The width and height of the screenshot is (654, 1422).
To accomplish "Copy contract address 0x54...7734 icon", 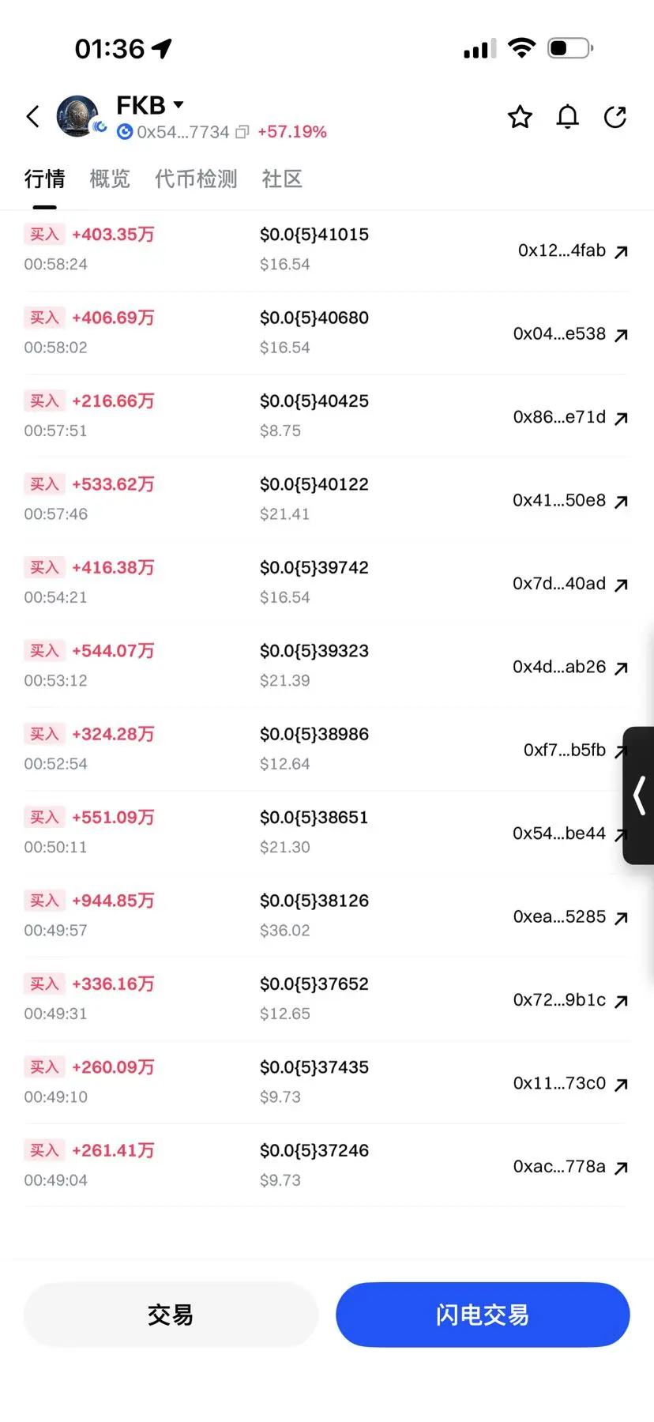I will [x=242, y=132].
